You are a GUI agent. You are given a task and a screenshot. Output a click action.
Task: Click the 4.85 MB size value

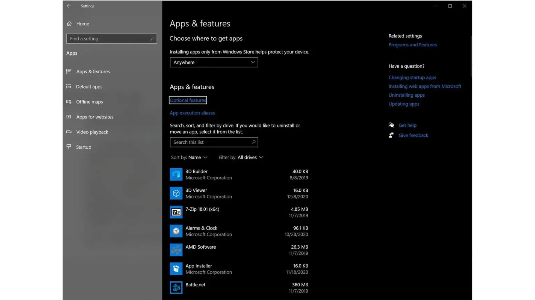coord(299,209)
